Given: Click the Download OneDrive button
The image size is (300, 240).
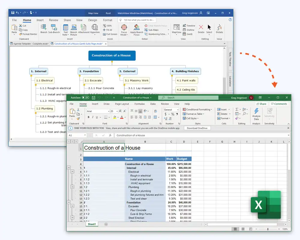Looking at the screenshot, I should 197,128.
